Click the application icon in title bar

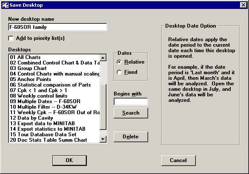[x=6, y=5]
